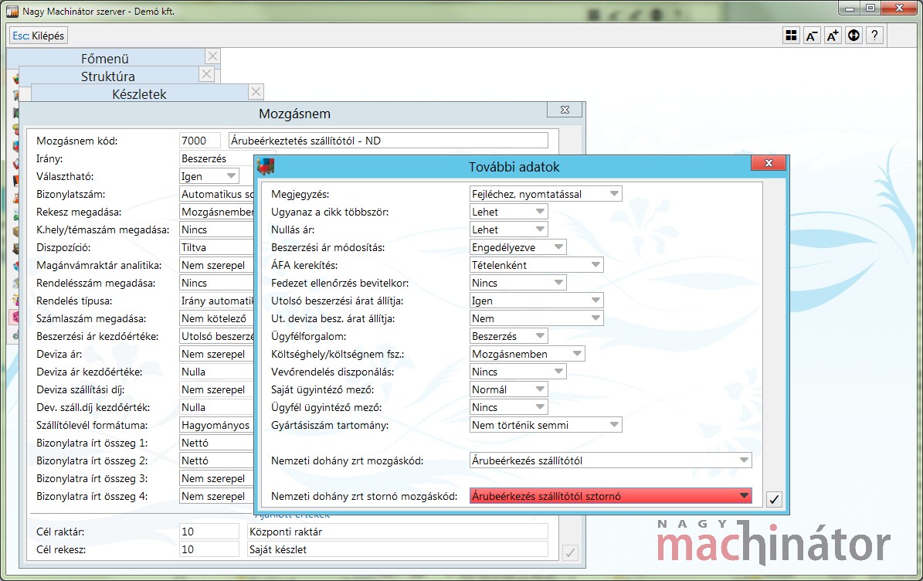Click the Saját készlet field

tap(397, 549)
